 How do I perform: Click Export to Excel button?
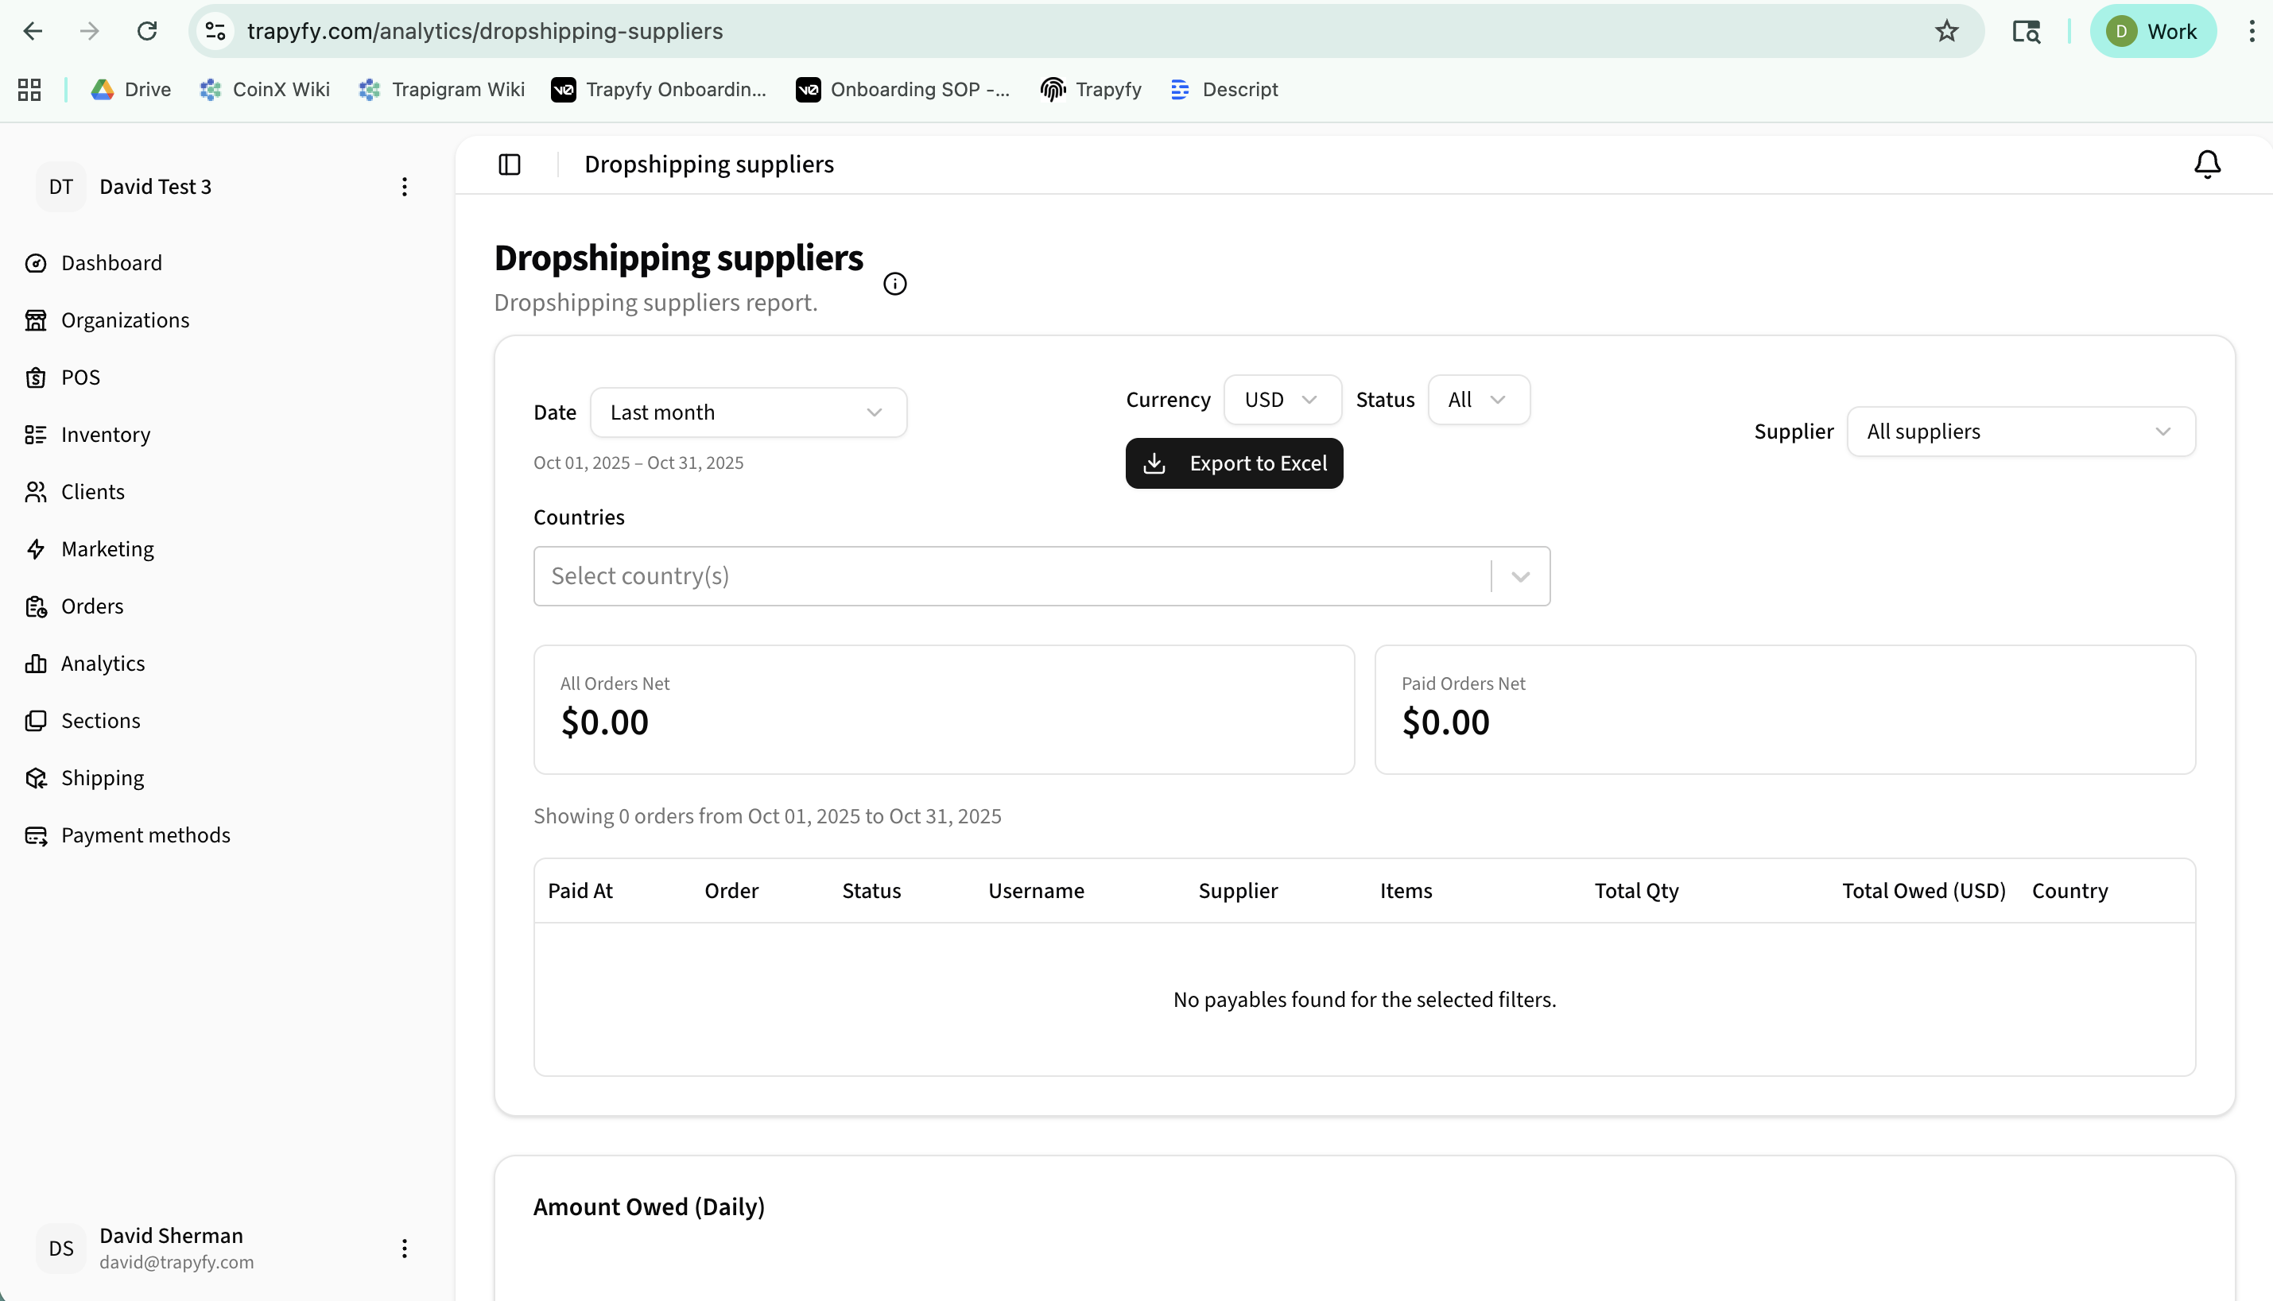pyautogui.click(x=1235, y=463)
